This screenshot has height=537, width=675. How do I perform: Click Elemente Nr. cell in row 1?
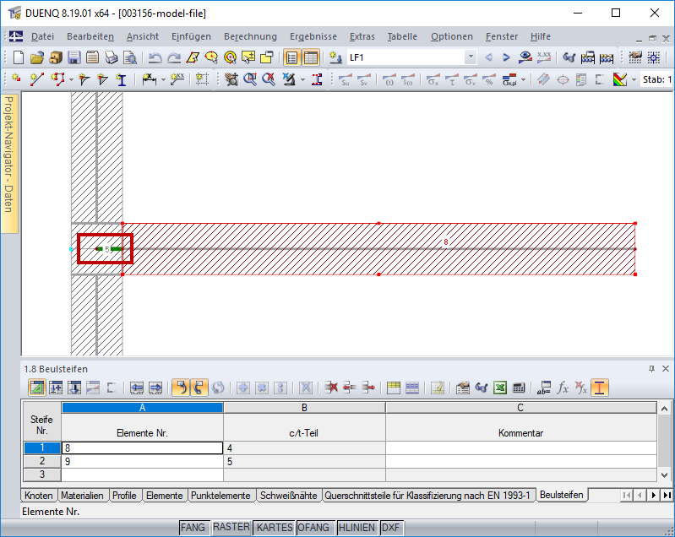(143, 448)
